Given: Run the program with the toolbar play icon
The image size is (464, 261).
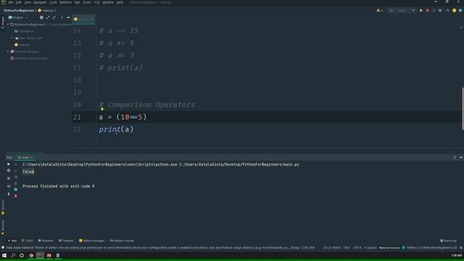Looking at the screenshot, I should 421,10.
